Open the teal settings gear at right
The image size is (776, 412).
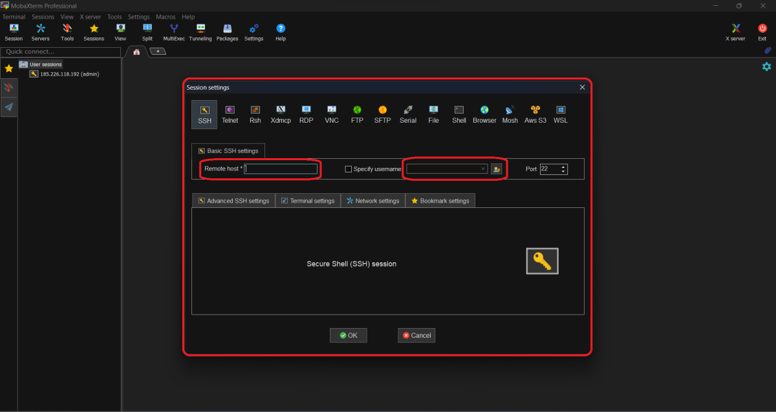(766, 67)
